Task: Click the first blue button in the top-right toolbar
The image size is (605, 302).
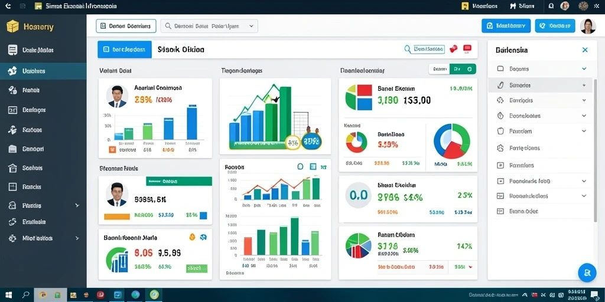Action: point(506,26)
